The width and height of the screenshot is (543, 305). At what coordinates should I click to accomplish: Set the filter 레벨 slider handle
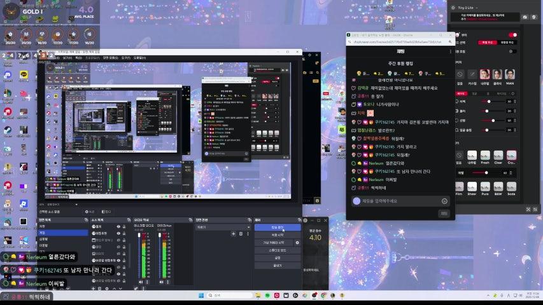(x=486, y=173)
